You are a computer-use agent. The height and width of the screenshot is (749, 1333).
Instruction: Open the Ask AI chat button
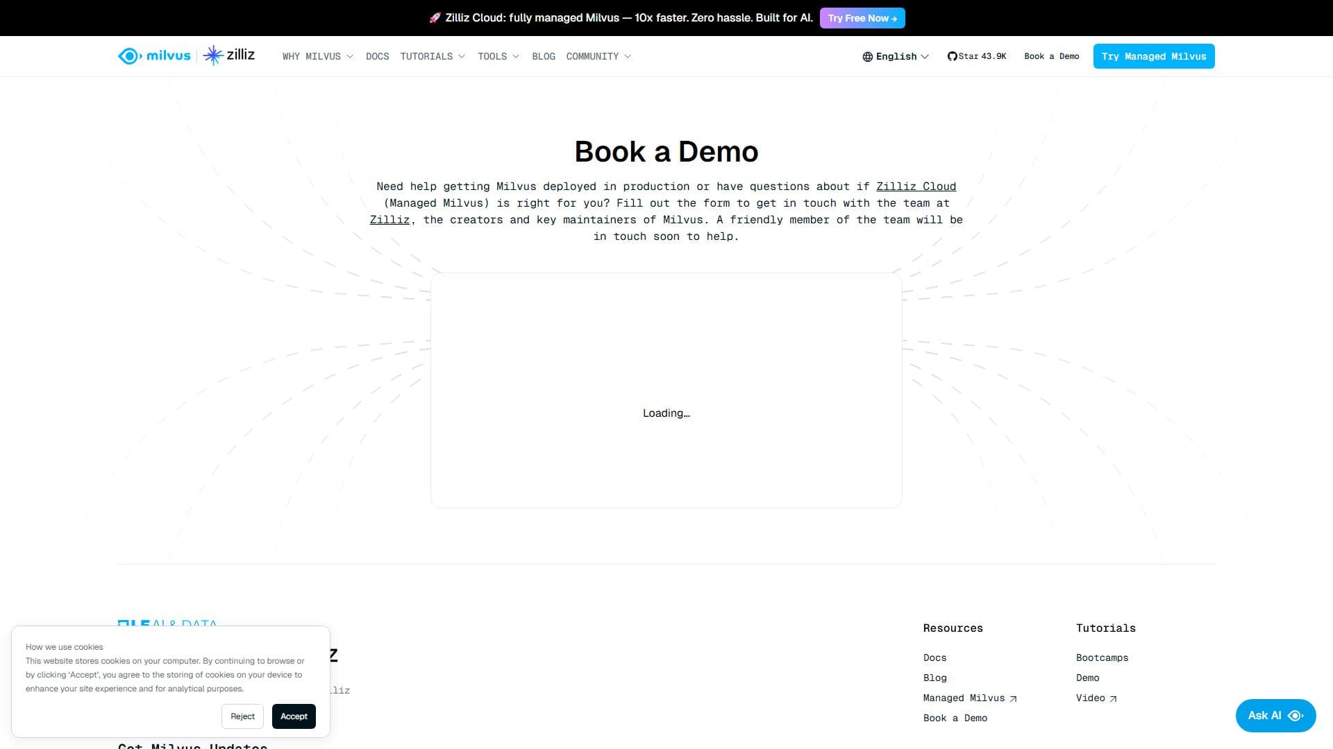[1275, 716]
